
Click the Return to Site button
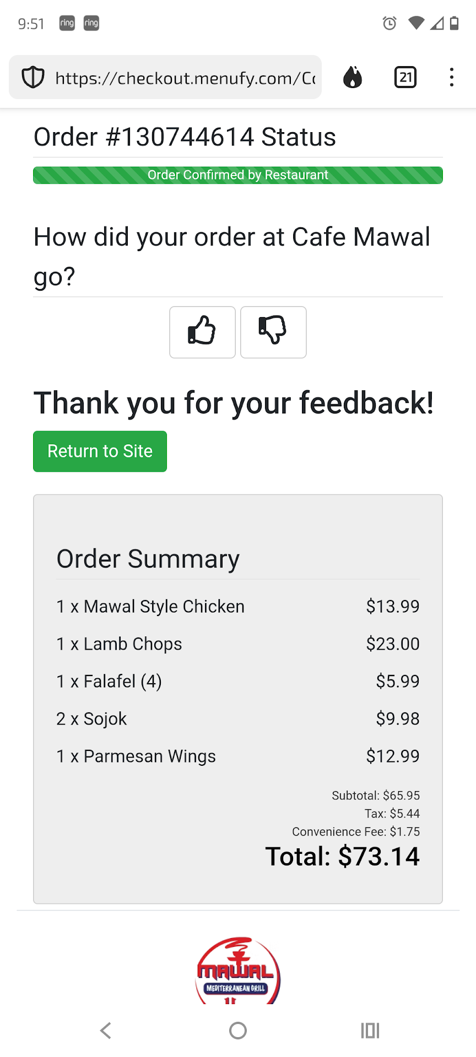tap(100, 451)
